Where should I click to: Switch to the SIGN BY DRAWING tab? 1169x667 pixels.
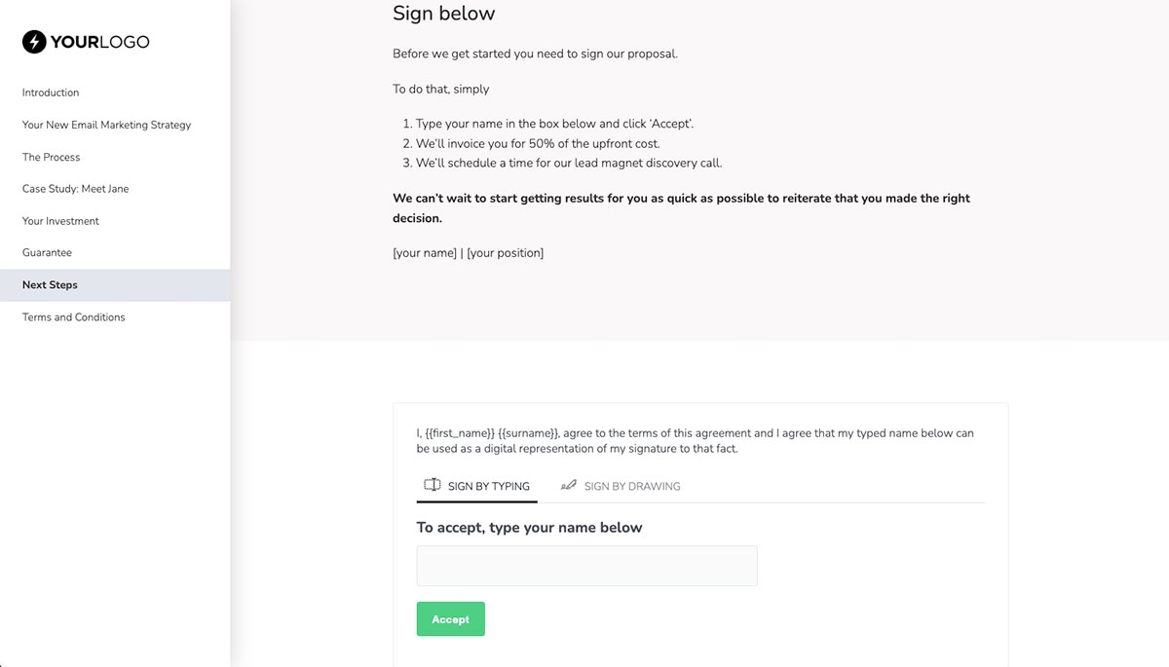pos(631,486)
